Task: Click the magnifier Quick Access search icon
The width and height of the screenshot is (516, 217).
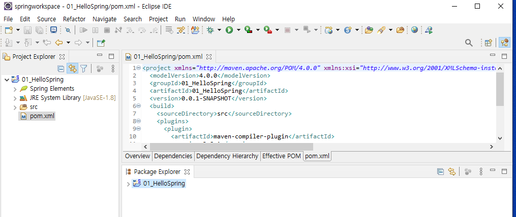Action: tap(469, 43)
